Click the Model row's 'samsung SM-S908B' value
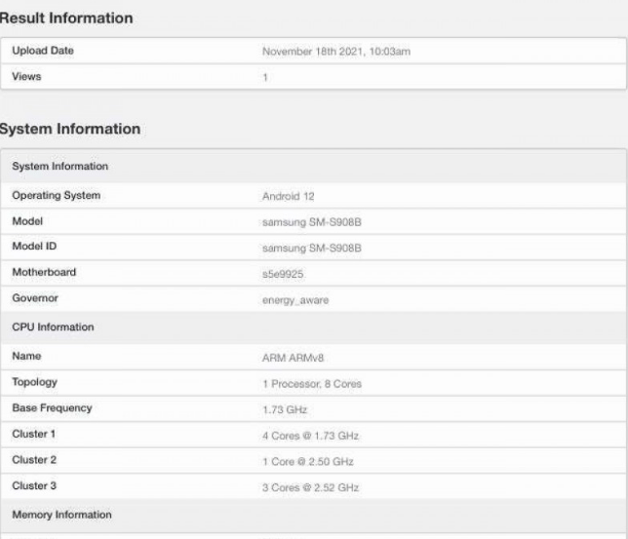This screenshot has height=539, width=628. [x=312, y=222]
